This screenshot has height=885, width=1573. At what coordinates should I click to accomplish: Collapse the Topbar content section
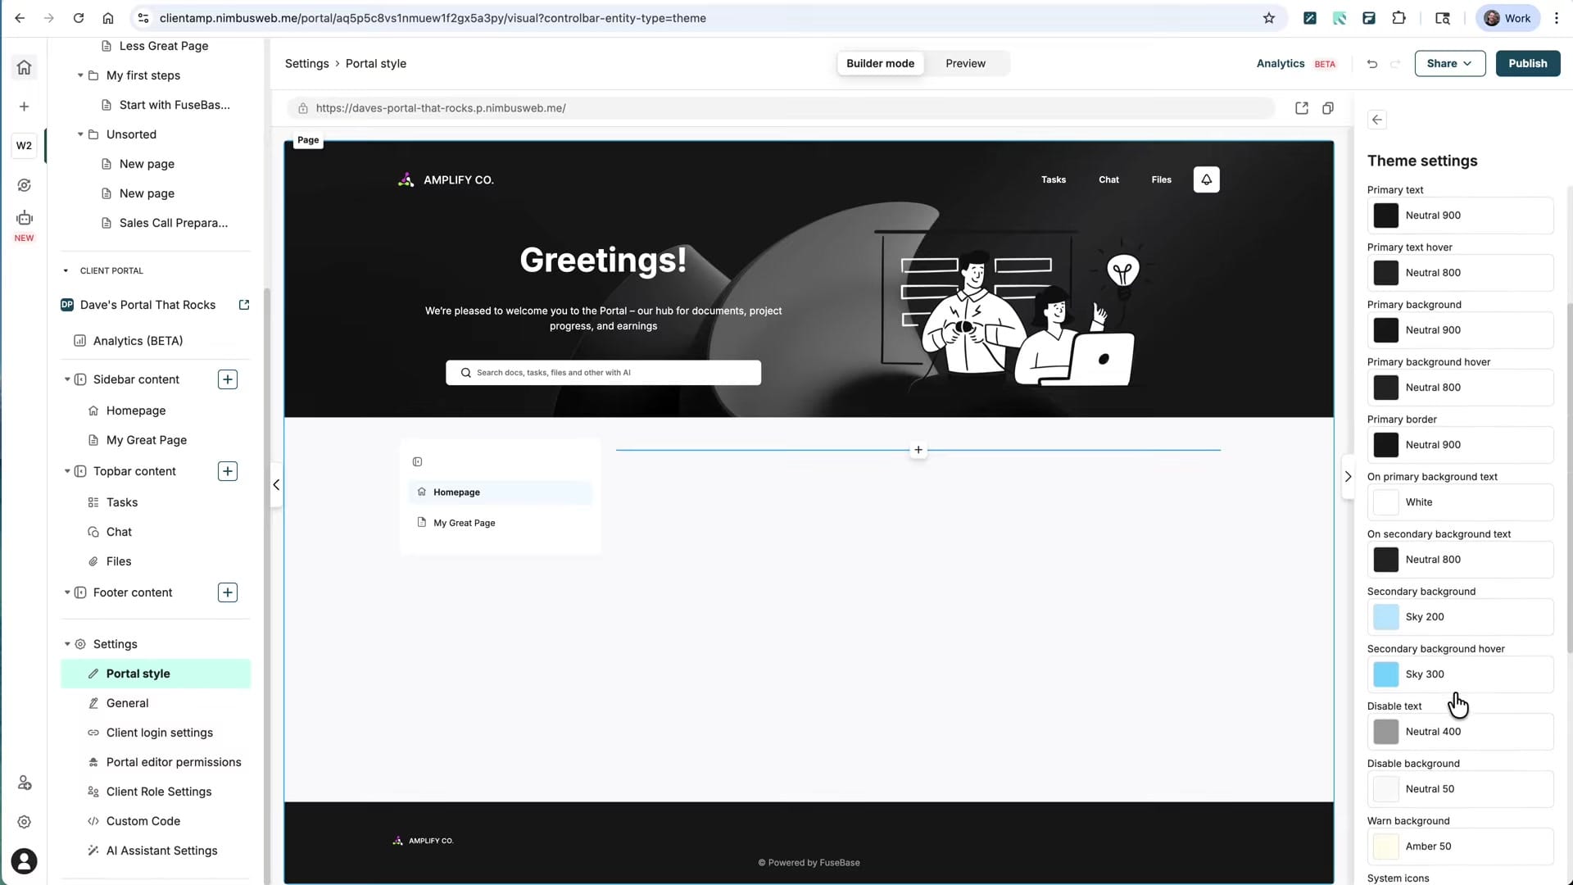coord(67,471)
